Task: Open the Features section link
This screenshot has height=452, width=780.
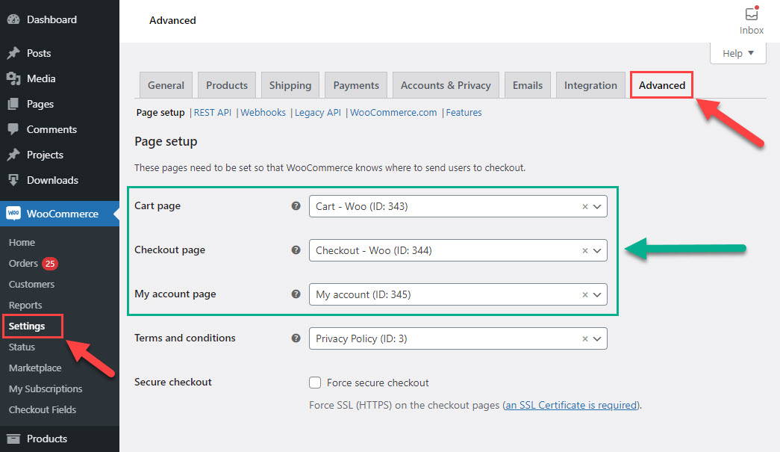Action: tap(464, 113)
